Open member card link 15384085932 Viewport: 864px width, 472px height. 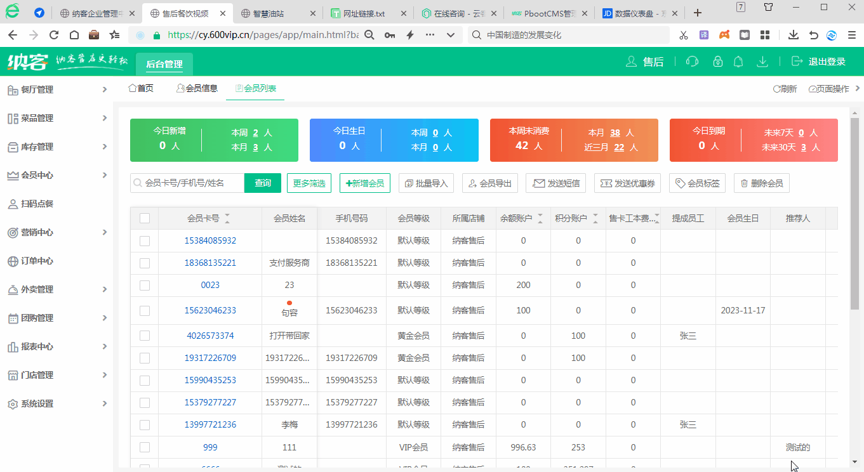pos(209,240)
